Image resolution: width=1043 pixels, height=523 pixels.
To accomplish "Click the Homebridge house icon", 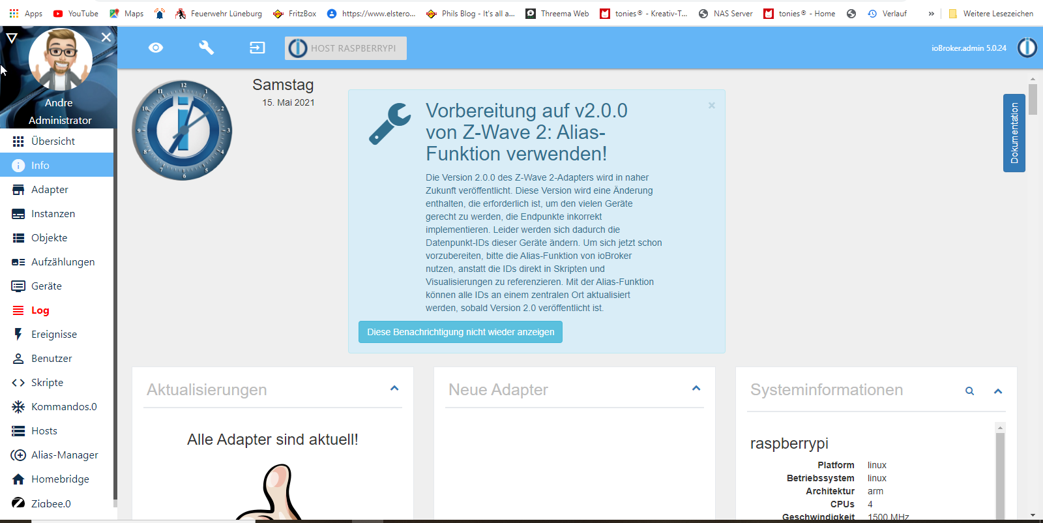I will pos(18,479).
